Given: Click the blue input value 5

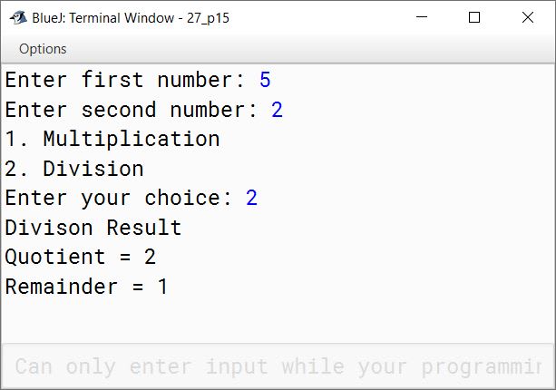Looking at the screenshot, I should 265,80.
